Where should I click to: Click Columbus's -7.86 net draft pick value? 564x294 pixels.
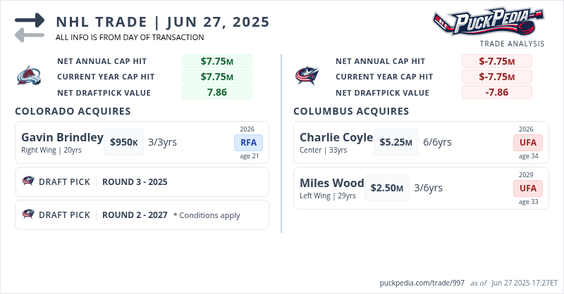496,92
